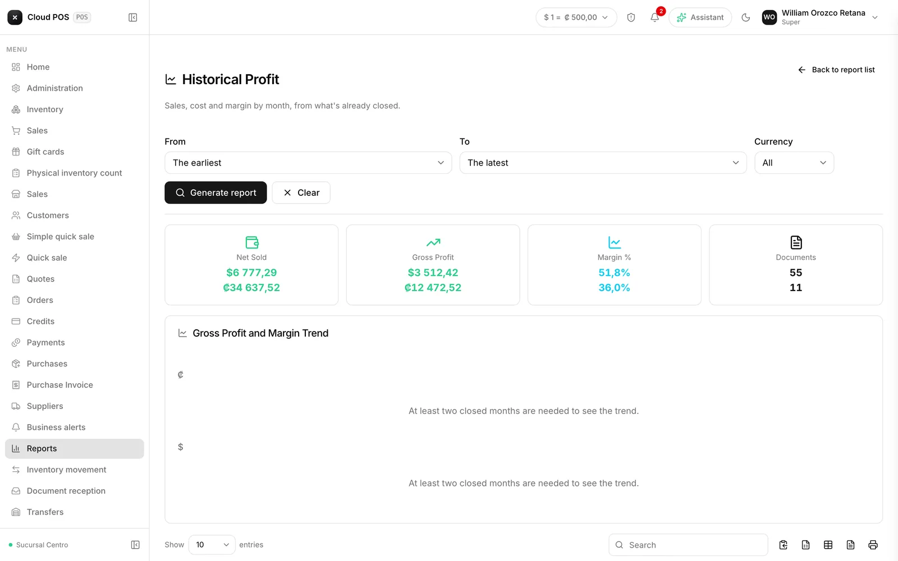
Task: Toggle dark mode moon icon
Action: [x=746, y=17]
